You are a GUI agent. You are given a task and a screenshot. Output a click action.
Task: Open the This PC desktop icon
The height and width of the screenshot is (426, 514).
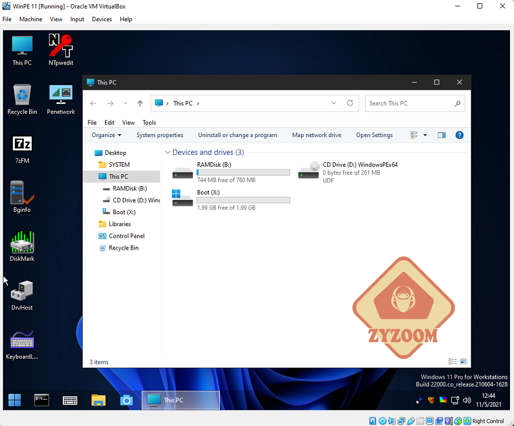click(x=22, y=50)
